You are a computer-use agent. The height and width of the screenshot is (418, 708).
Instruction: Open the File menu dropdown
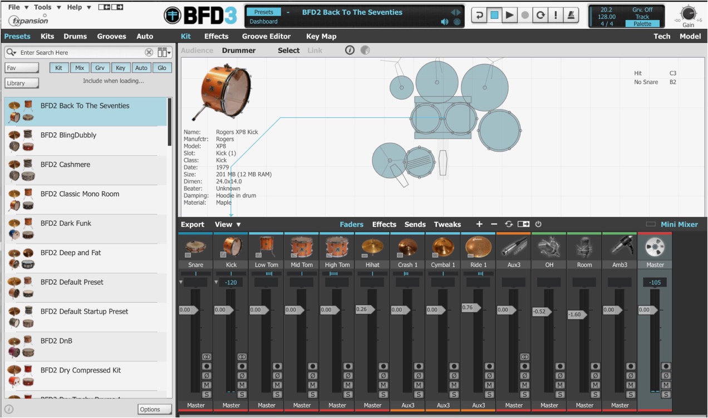point(18,7)
